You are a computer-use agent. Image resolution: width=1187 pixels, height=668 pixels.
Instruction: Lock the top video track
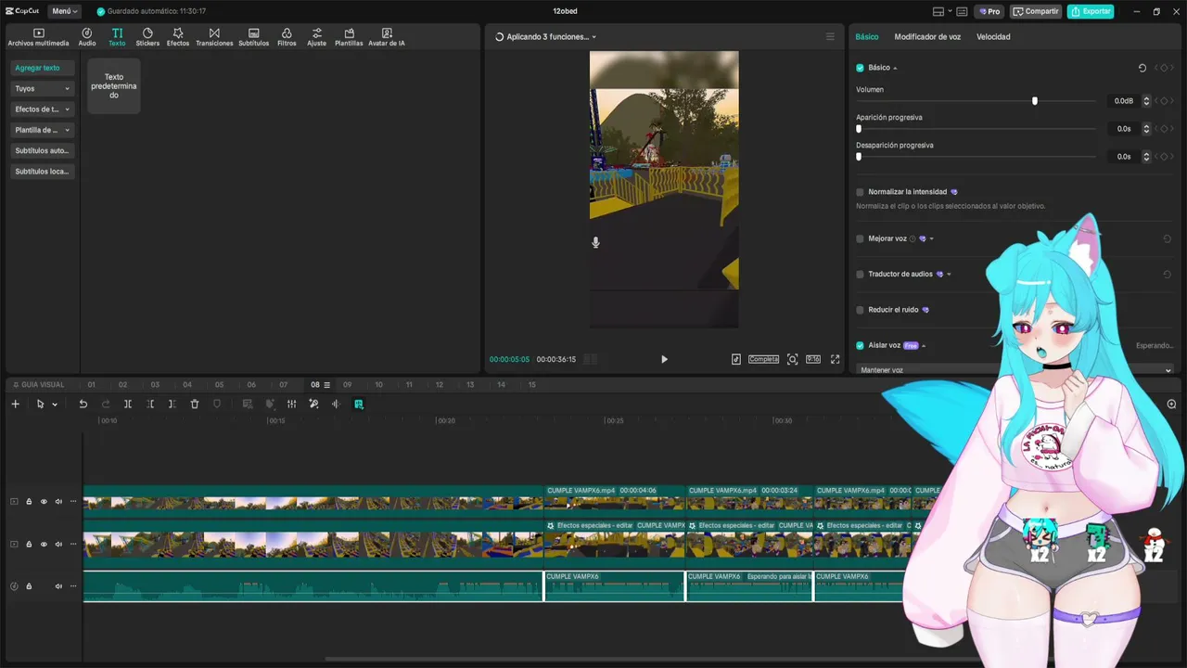tap(29, 502)
